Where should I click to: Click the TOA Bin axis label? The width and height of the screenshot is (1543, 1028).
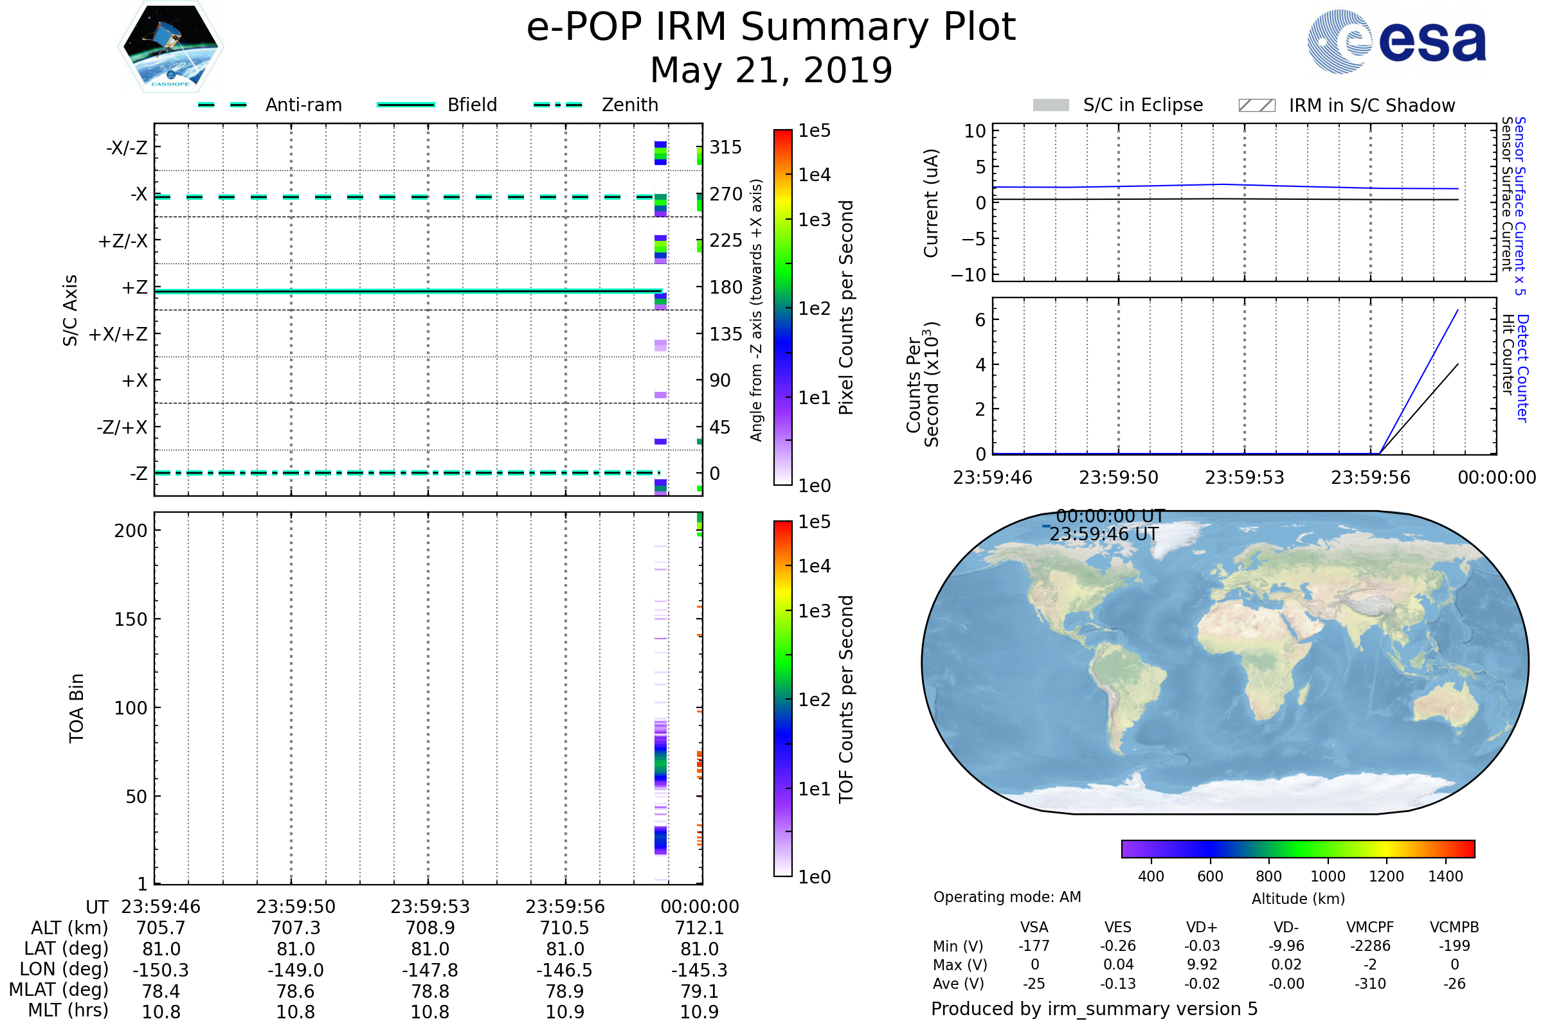pyautogui.click(x=77, y=707)
